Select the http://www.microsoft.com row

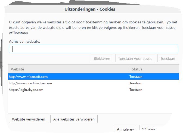point(94,77)
